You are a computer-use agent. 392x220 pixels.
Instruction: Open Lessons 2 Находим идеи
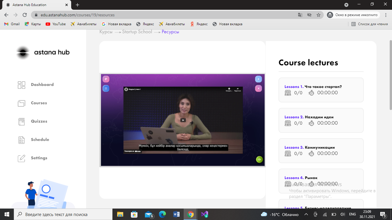pyautogui.click(x=321, y=120)
